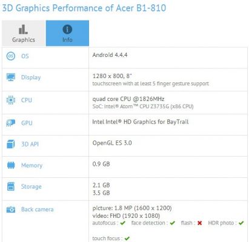Click the Back camera icon

pyautogui.click(x=11, y=209)
